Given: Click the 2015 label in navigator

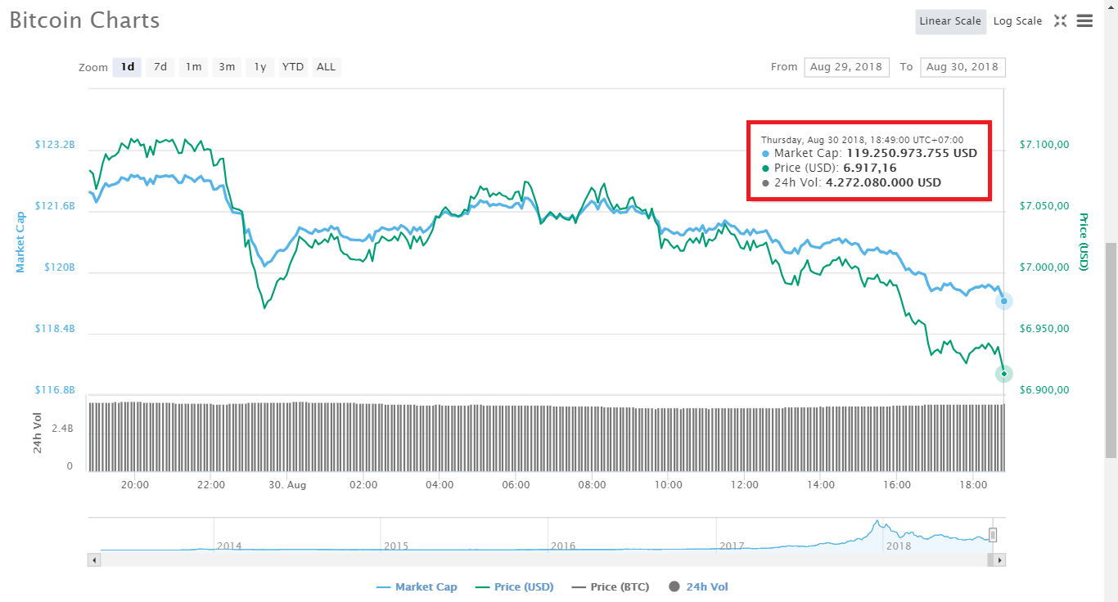Looking at the screenshot, I should pyautogui.click(x=396, y=546).
